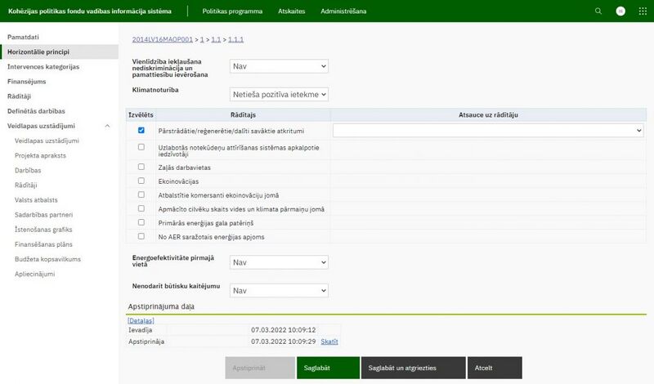Click breadcrumb link 1.1.1

point(235,39)
